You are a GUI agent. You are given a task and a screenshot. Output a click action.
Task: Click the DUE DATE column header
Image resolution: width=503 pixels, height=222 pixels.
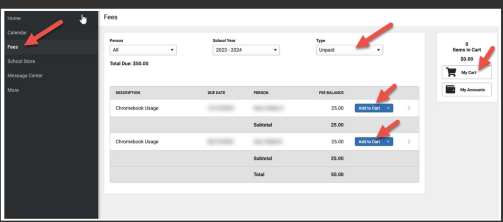216,93
